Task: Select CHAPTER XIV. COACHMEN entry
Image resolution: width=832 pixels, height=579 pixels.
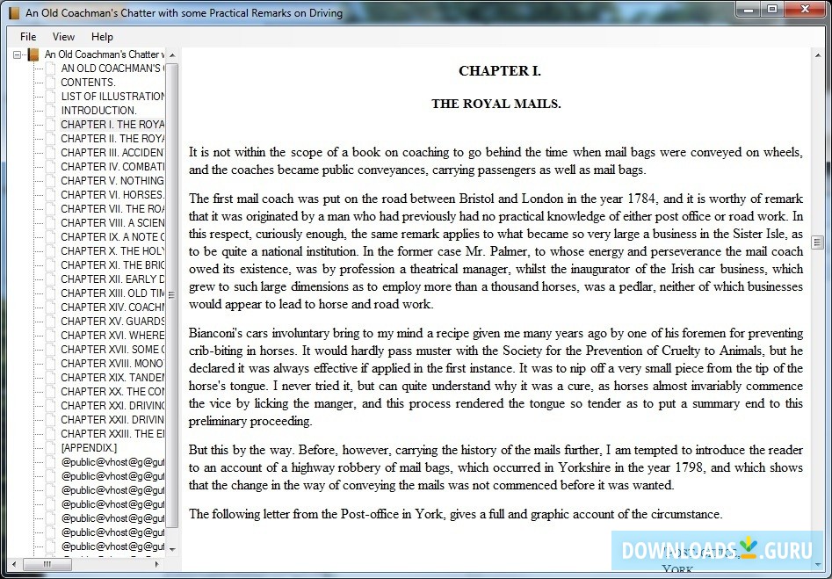Action: pos(112,308)
